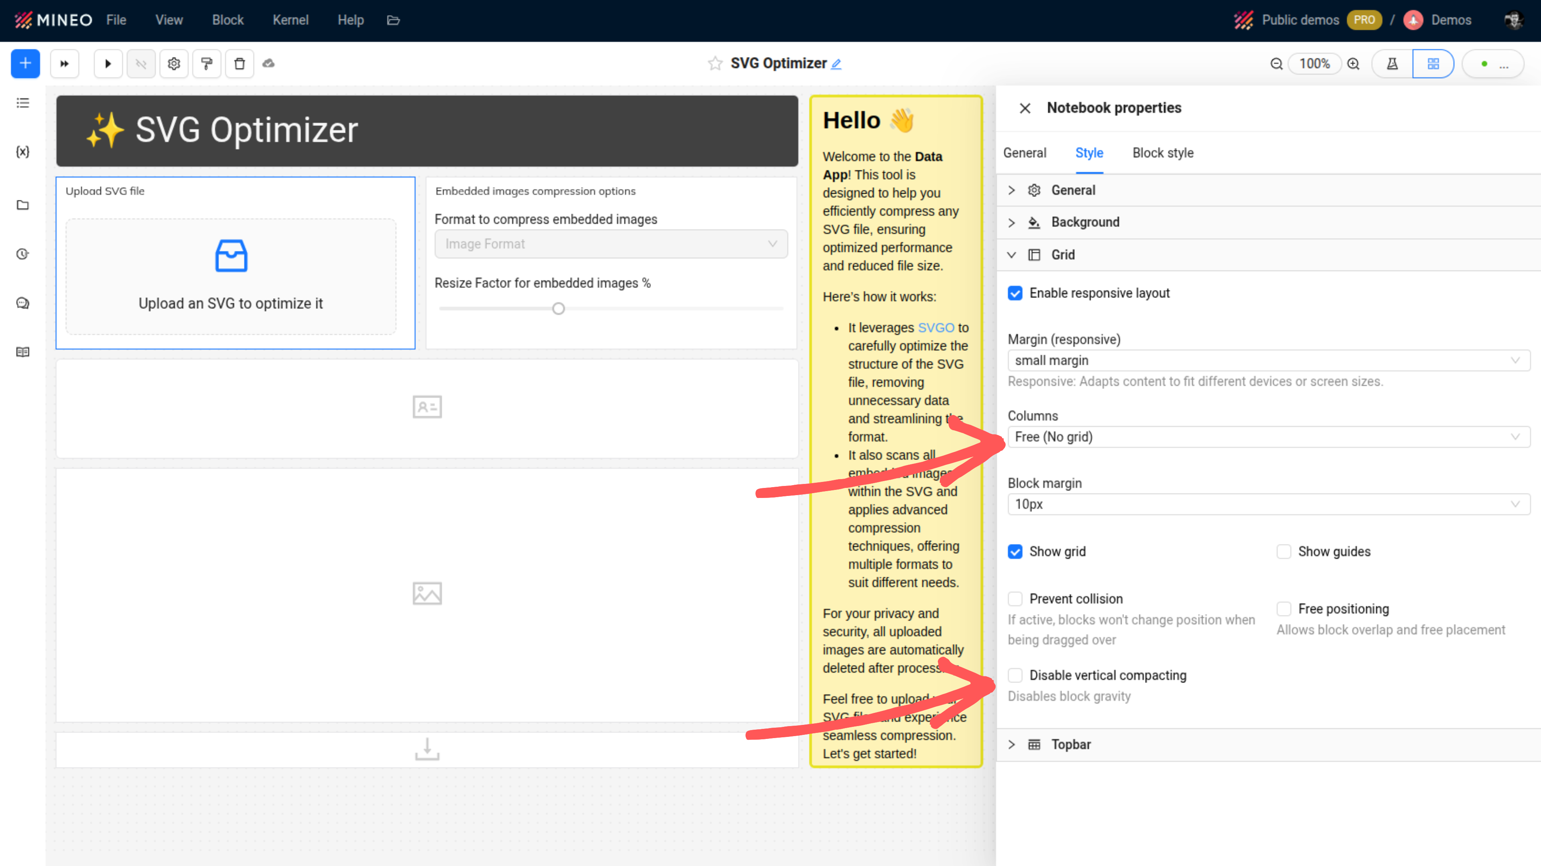Open the Help menu

(x=351, y=20)
